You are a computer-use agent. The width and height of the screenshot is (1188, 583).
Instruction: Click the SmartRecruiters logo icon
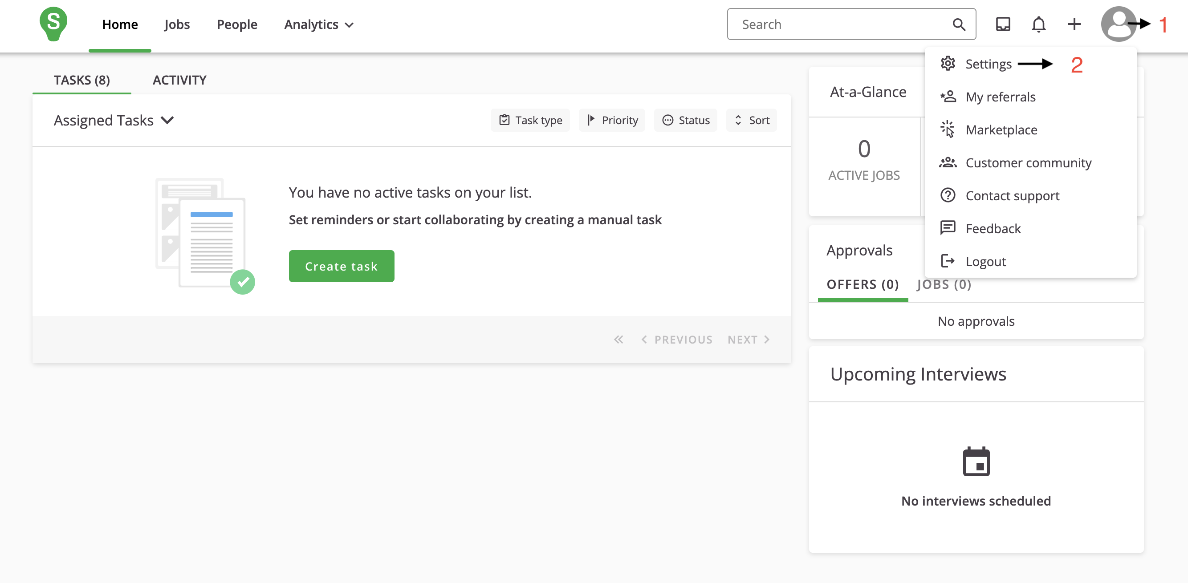[x=53, y=24]
